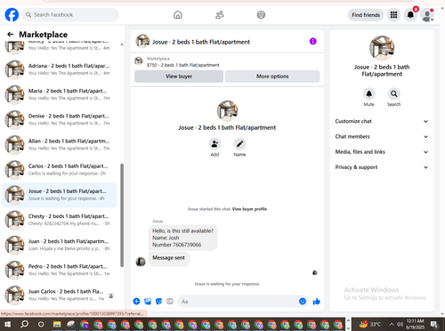Send a thumbs-up like
This screenshot has width=445, height=331.
[316, 302]
